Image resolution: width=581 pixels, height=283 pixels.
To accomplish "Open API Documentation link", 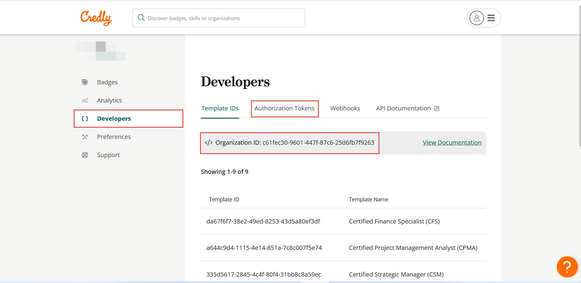I will (x=403, y=108).
